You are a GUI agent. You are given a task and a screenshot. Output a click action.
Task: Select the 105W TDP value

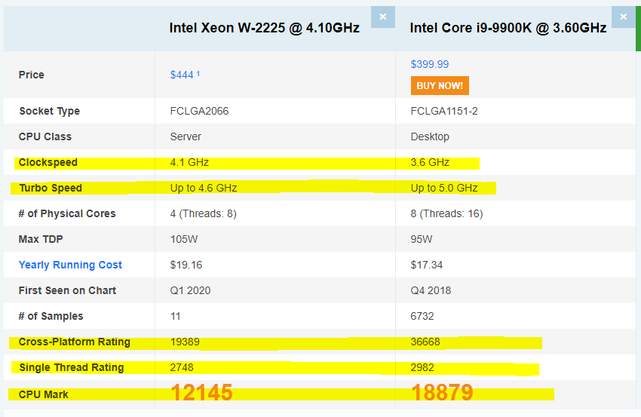[x=183, y=239]
